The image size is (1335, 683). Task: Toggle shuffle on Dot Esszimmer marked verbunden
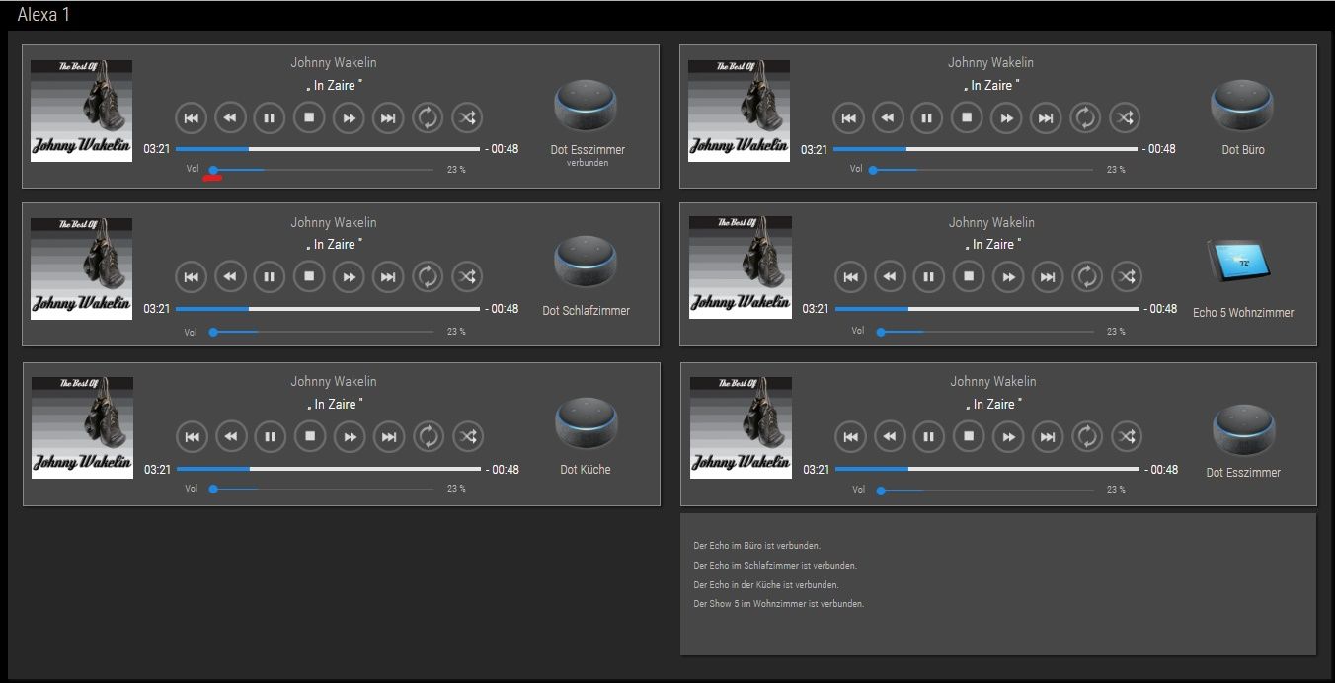pyautogui.click(x=467, y=118)
